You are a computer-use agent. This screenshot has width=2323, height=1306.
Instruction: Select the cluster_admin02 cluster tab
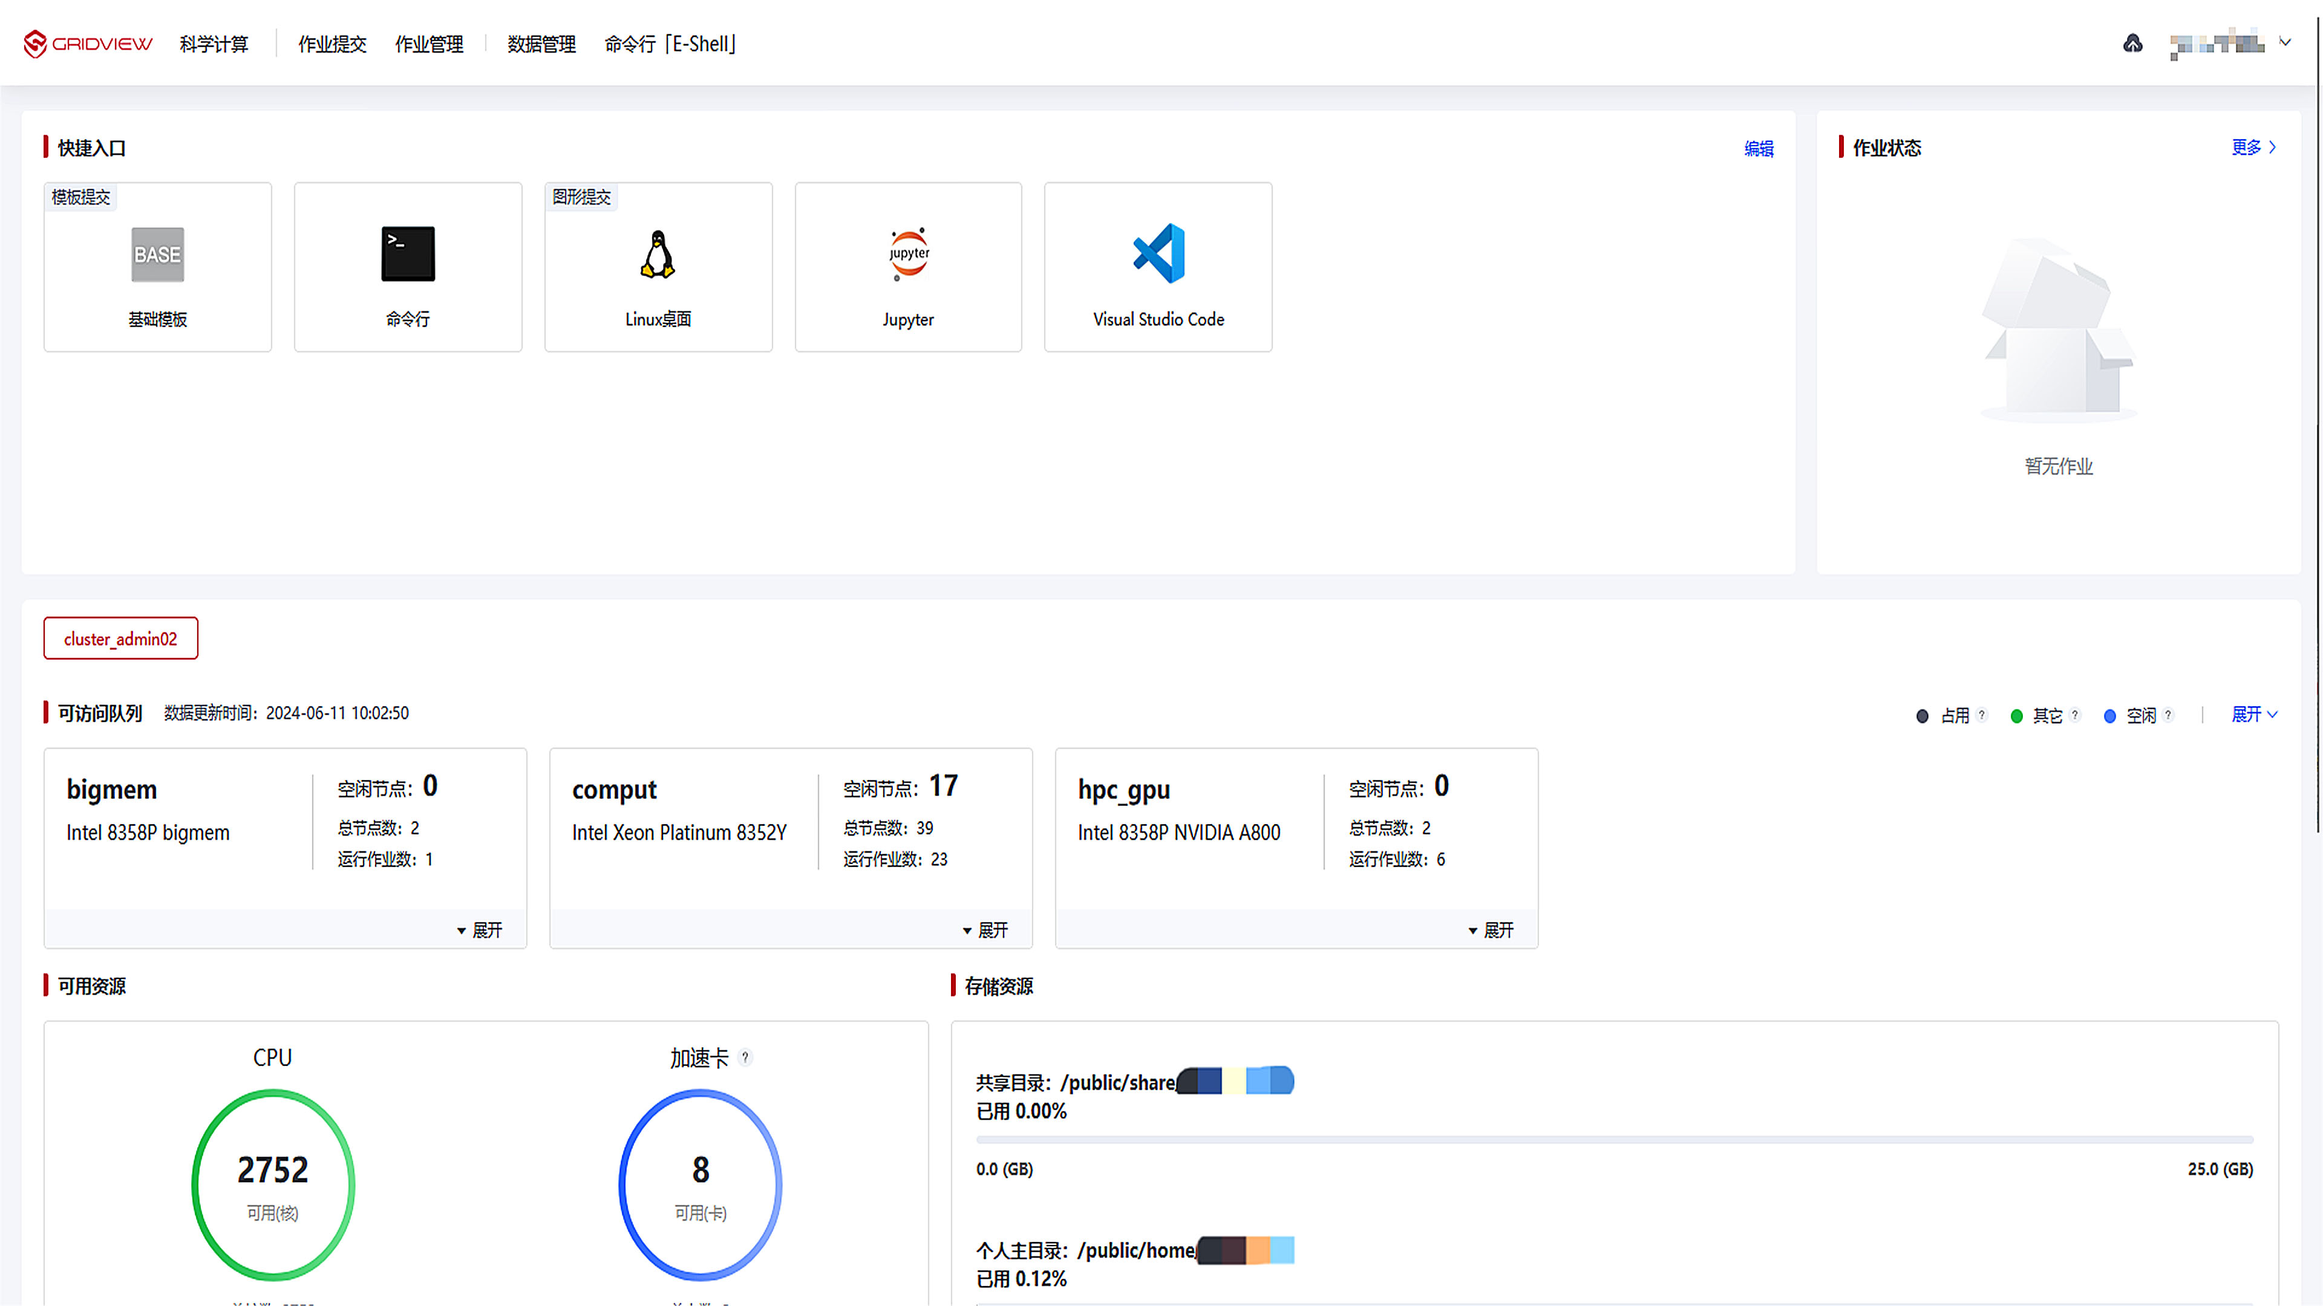(121, 638)
